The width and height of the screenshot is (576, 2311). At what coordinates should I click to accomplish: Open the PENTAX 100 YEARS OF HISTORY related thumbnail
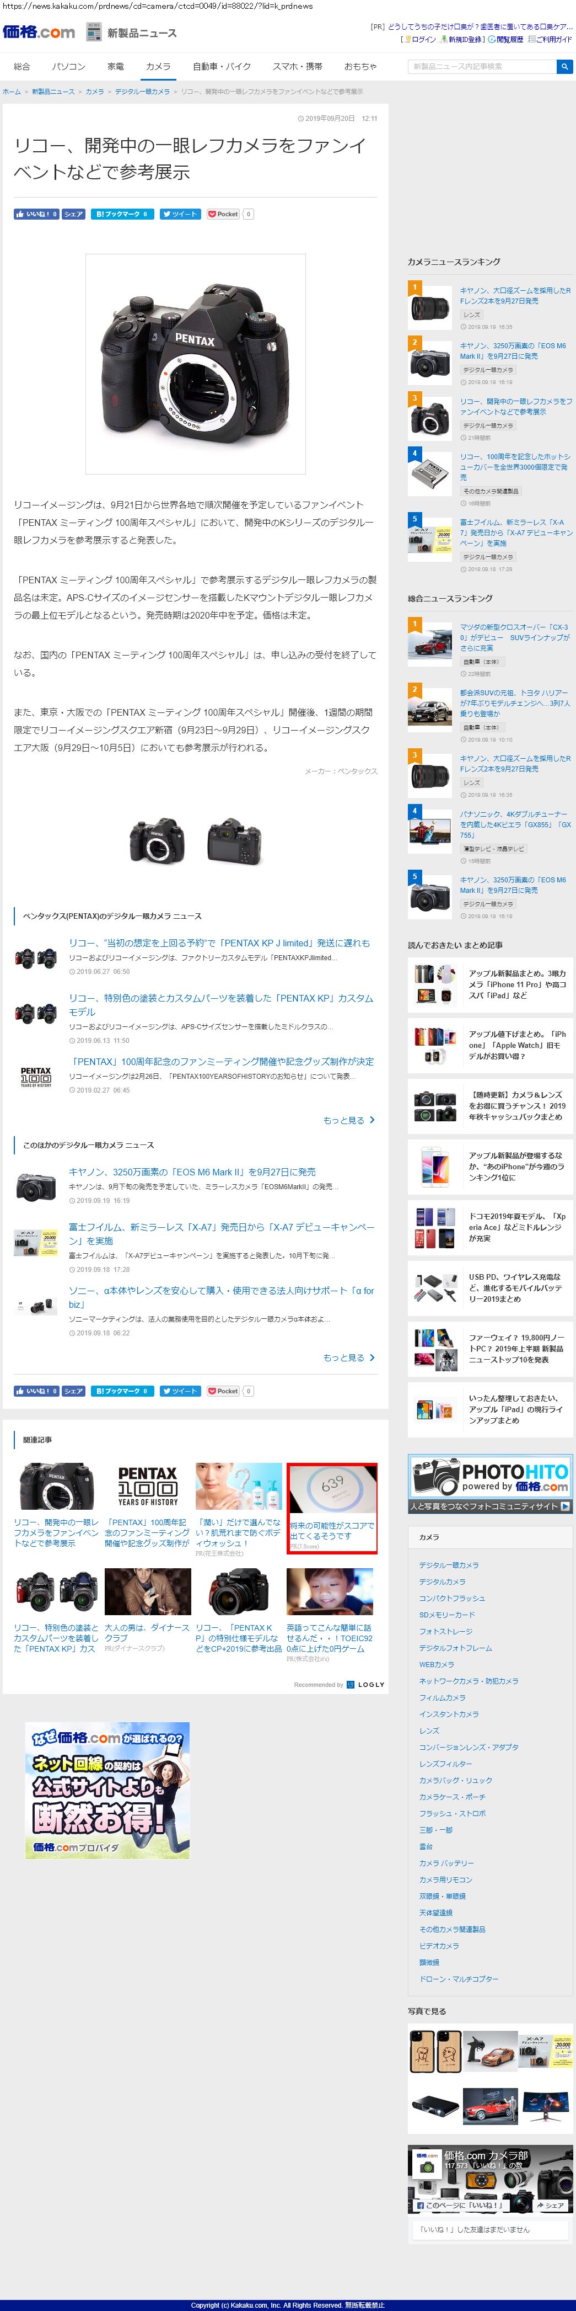pyautogui.click(x=148, y=1487)
